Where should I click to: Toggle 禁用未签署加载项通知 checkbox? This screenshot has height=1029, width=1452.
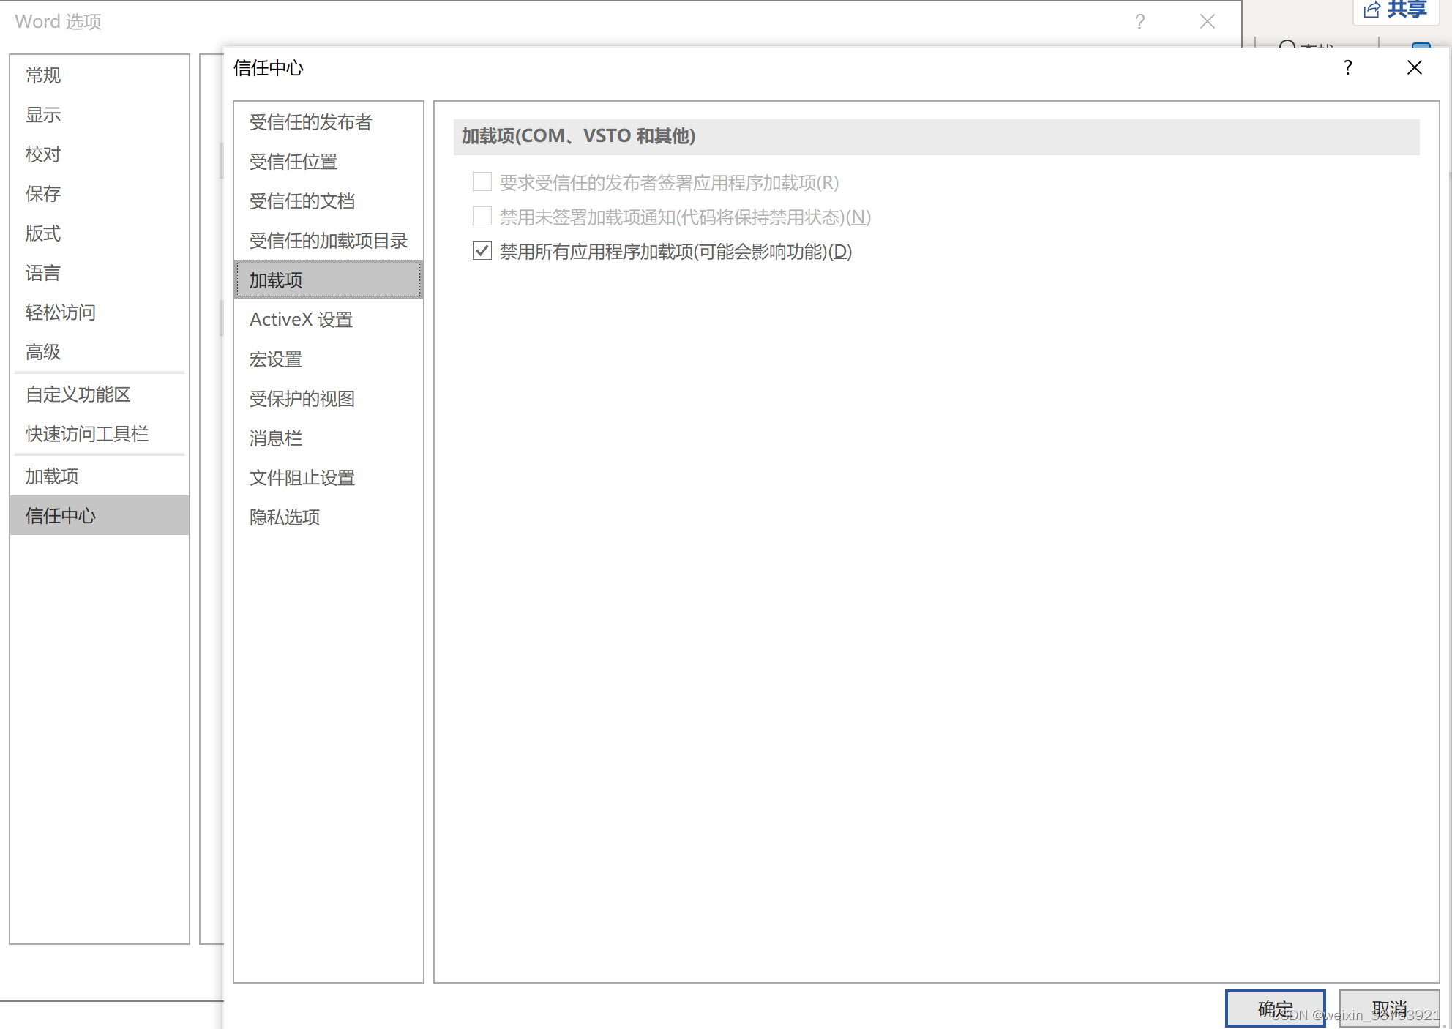tap(482, 217)
